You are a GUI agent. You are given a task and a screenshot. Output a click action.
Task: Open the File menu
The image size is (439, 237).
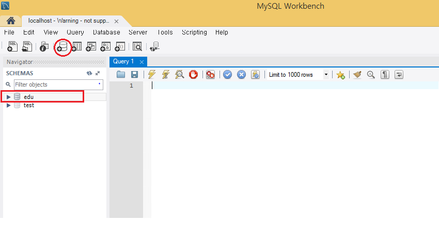(x=9, y=32)
